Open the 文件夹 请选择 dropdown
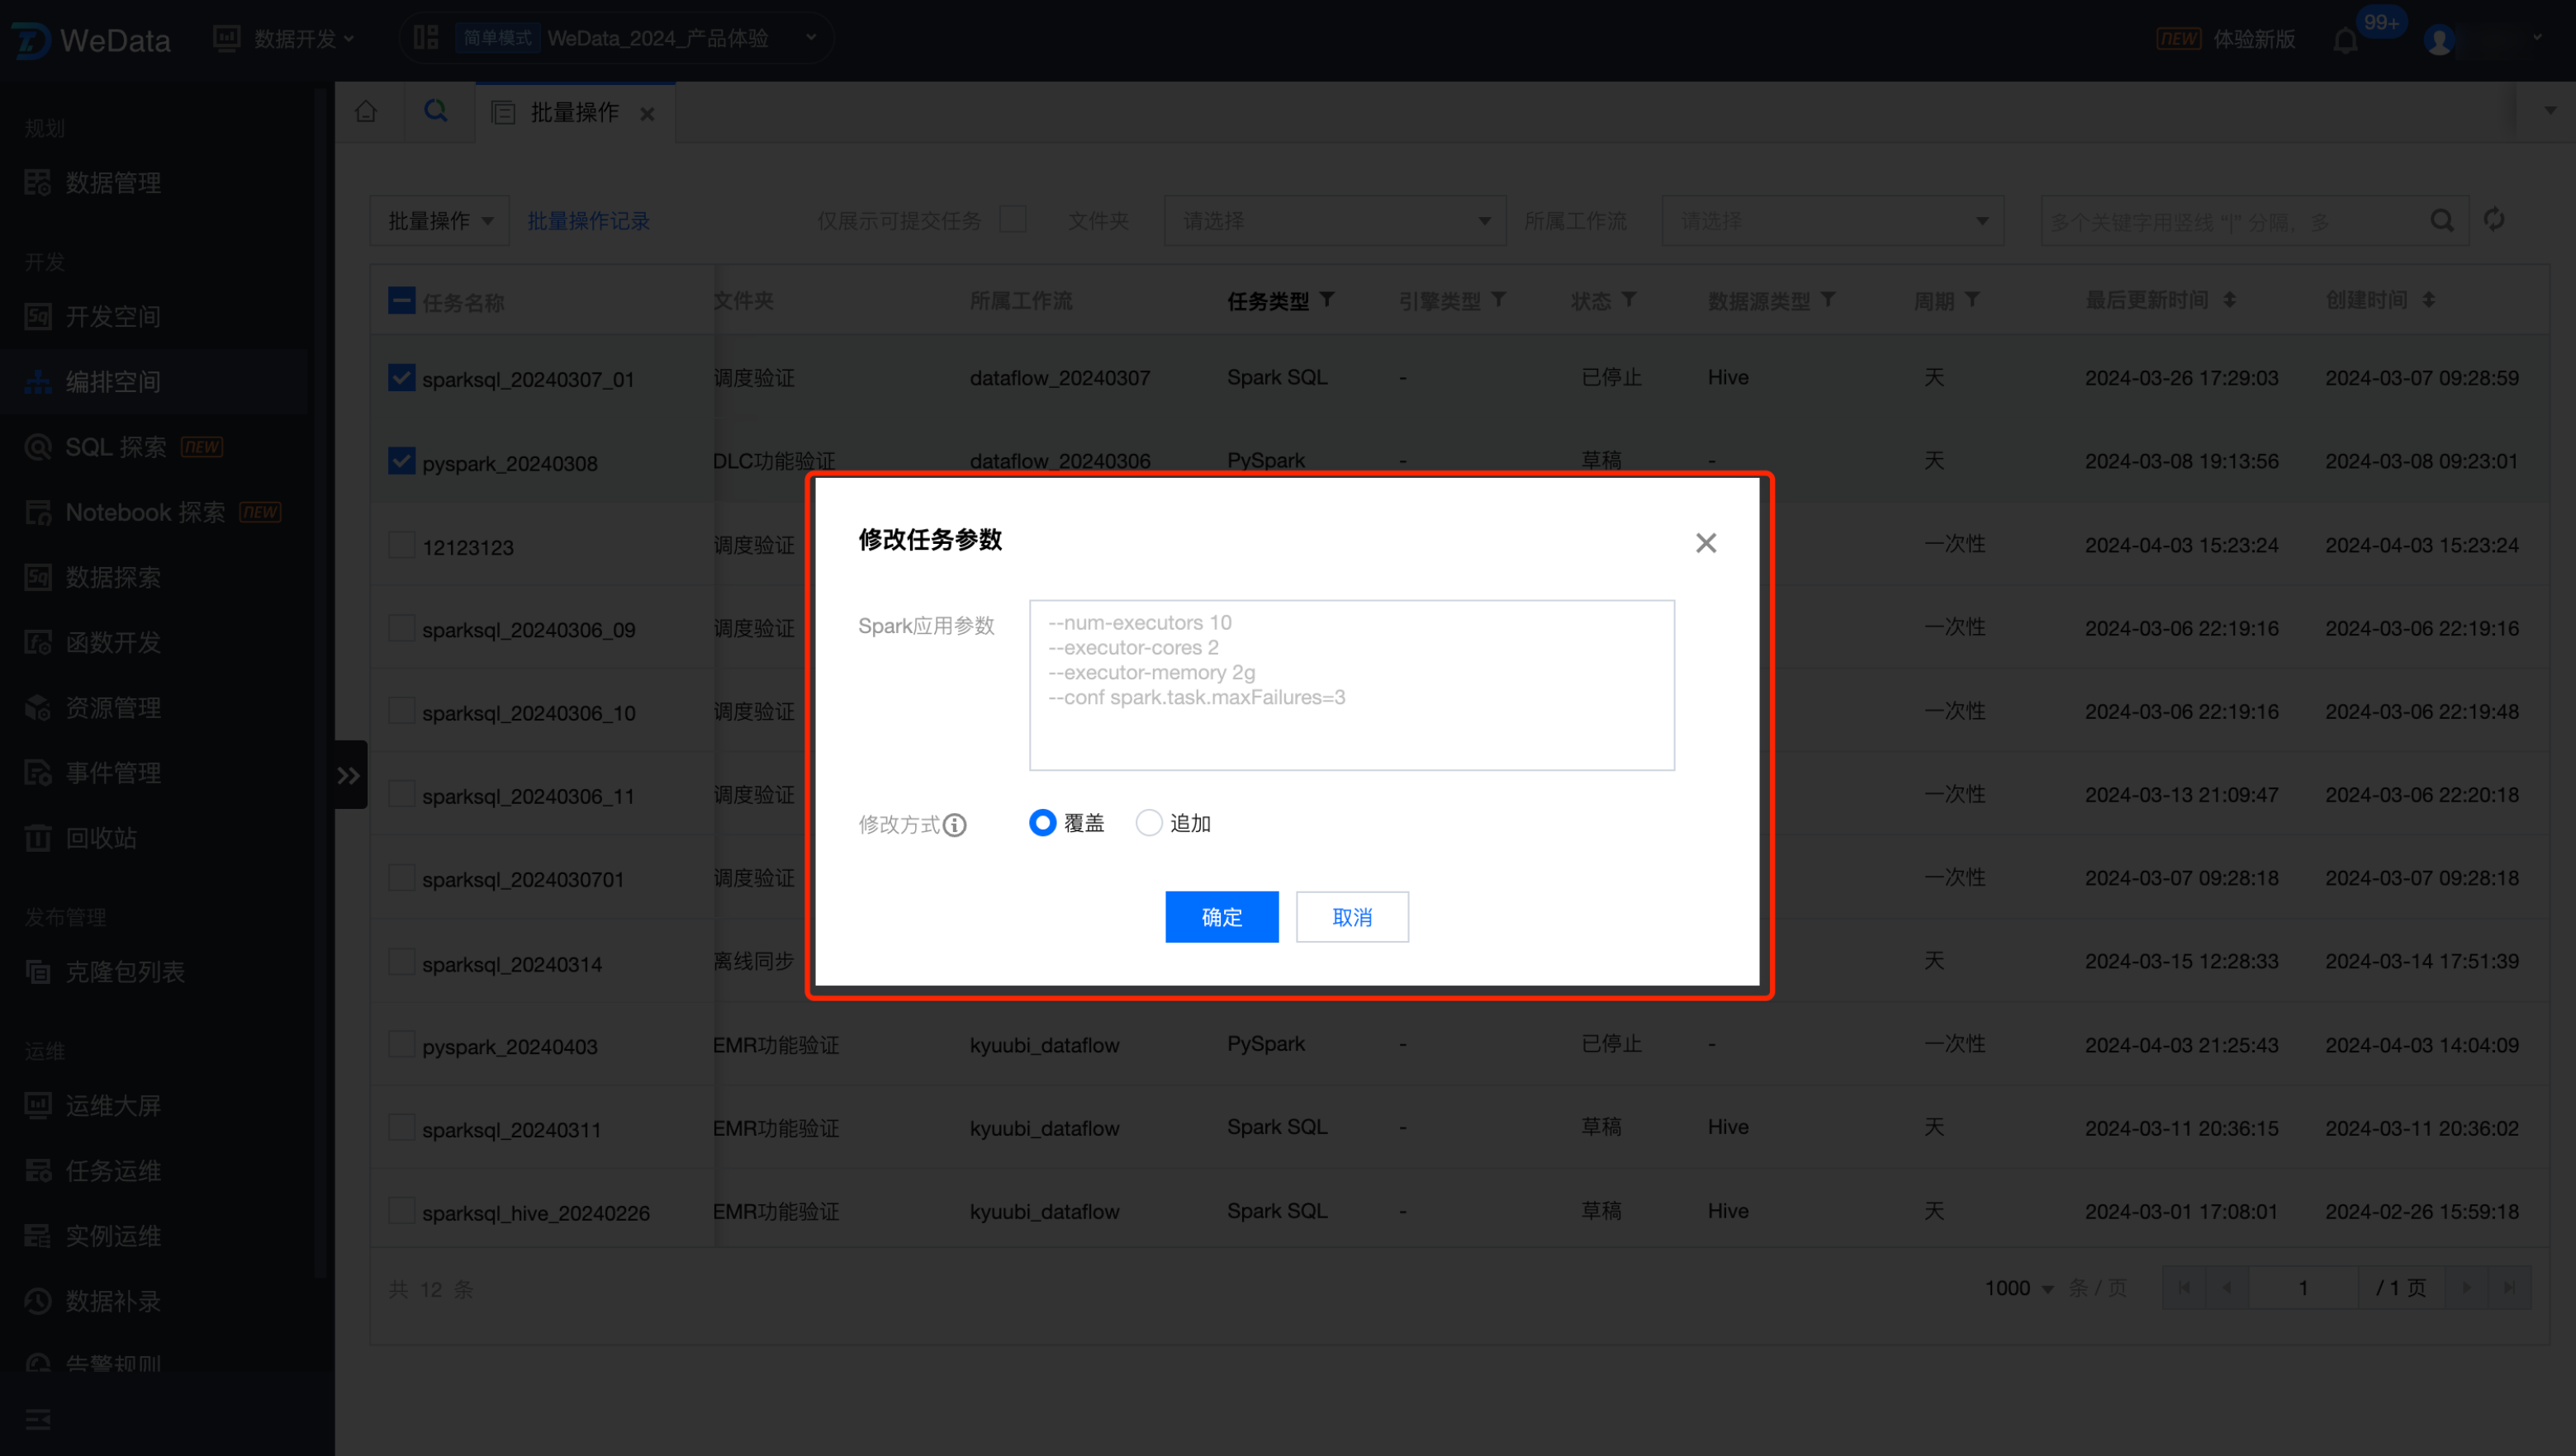This screenshot has height=1456, width=2576. (1335, 220)
